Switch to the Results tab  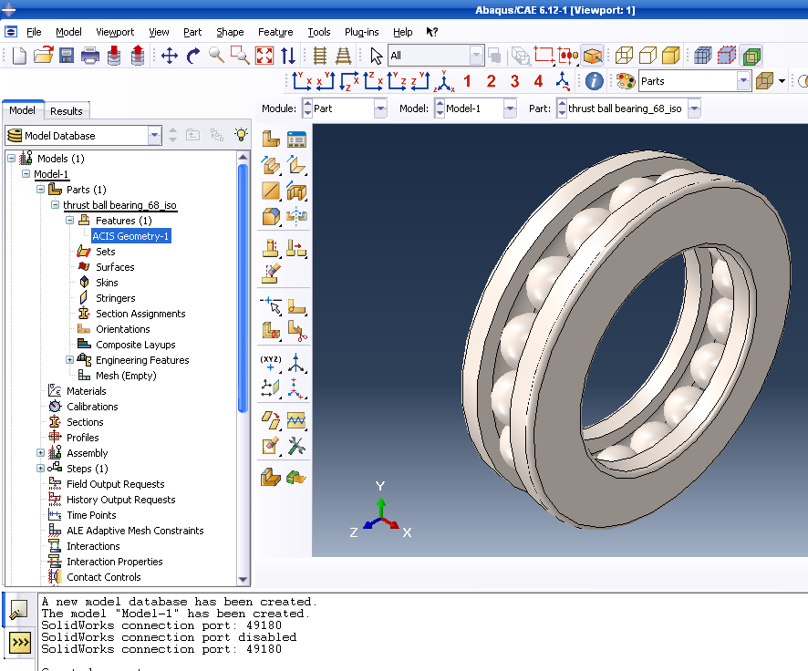point(67,110)
